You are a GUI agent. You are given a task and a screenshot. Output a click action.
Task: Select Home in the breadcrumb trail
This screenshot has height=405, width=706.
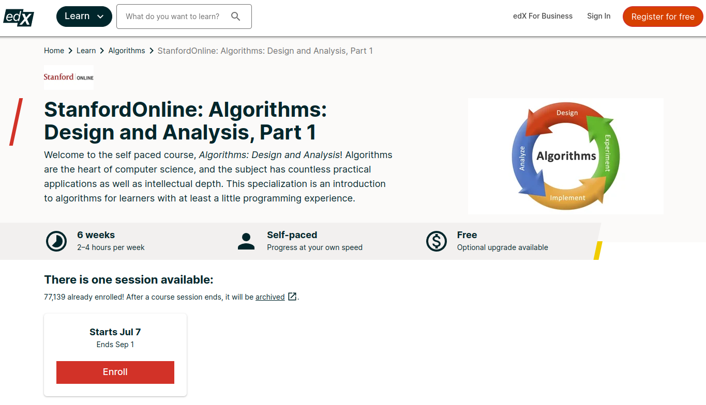pyautogui.click(x=54, y=50)
